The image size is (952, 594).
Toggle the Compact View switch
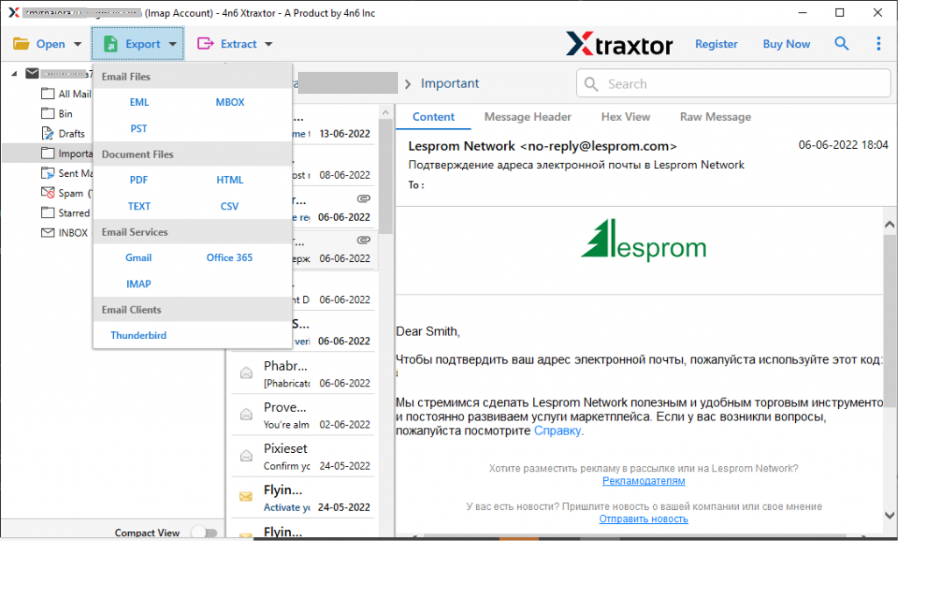coord(204,532)
